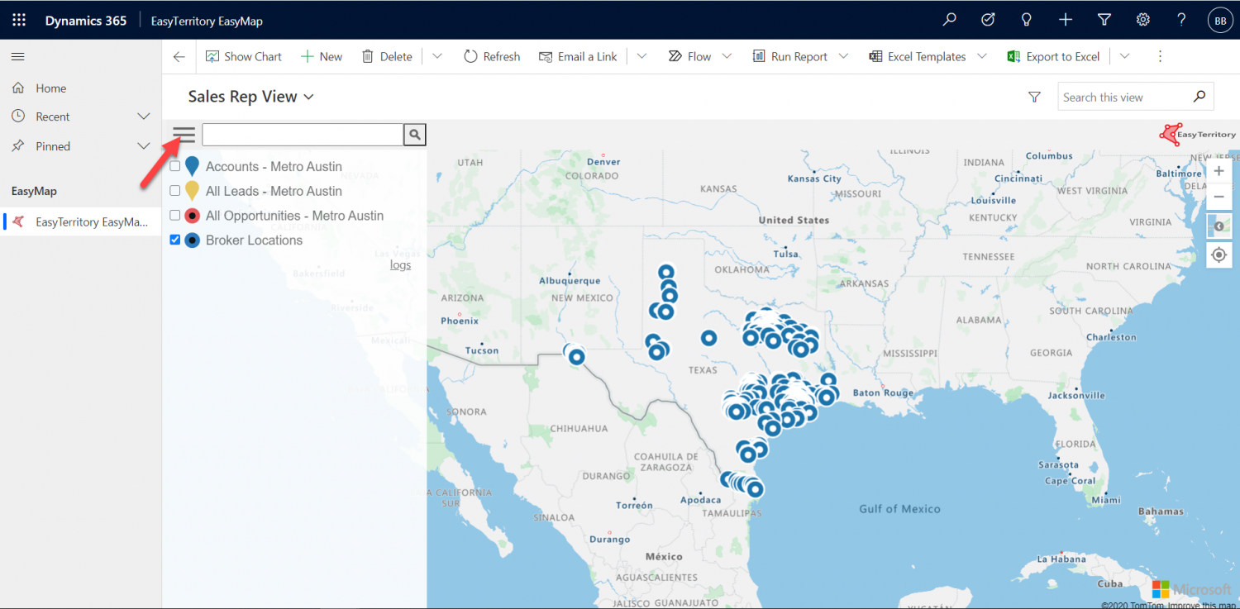Click the locate-me crosshair control on the map

[1219, 255]
